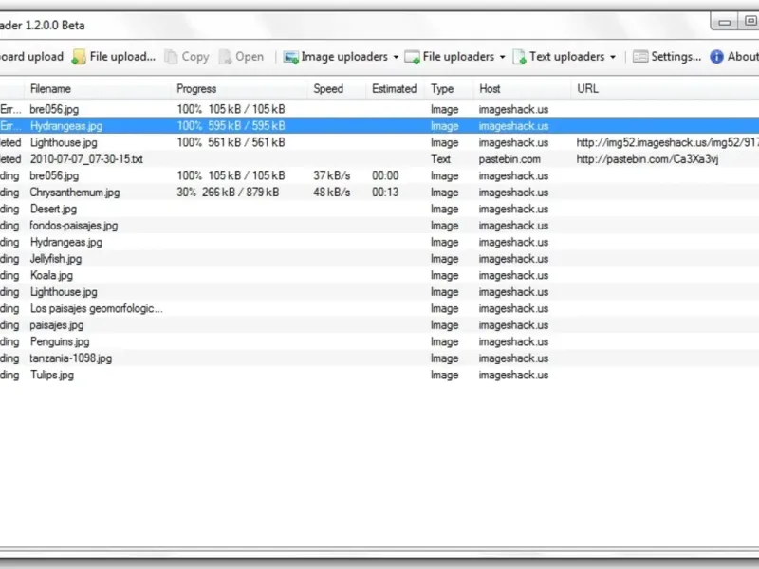This screenshot has width=759, height=569.
Task: Select the Koala.jpg row
Action: [379, 275]
